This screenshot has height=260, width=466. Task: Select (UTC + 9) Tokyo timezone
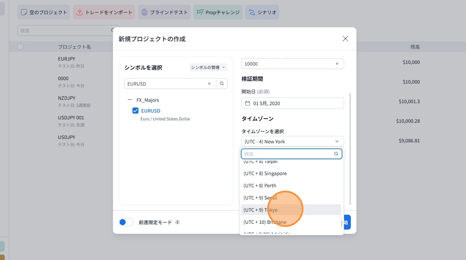[291, 210]
